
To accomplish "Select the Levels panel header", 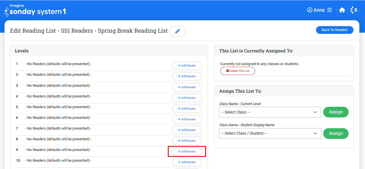I will click(x=21, y=51).
